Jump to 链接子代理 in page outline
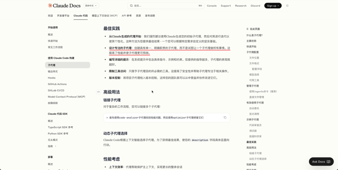338x170 pixels. click(255, 153)
